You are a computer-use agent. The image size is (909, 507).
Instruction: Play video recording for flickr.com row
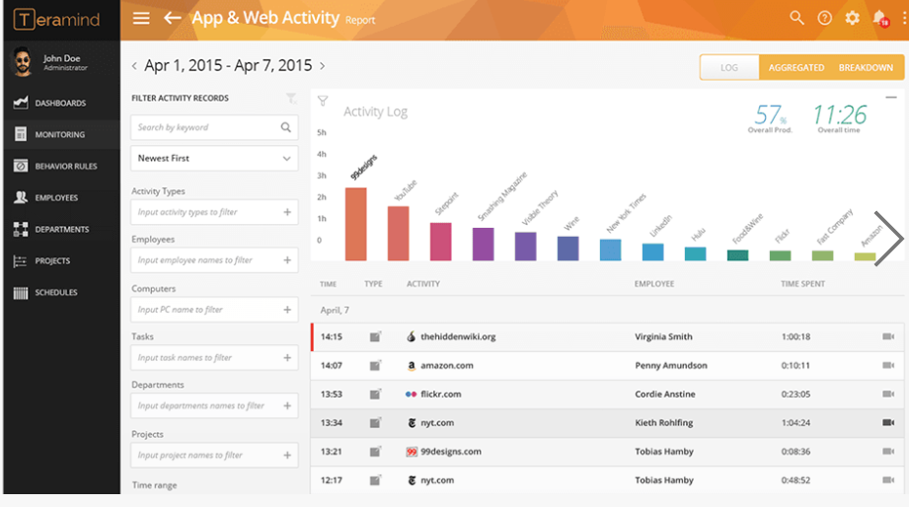(888, 394)
